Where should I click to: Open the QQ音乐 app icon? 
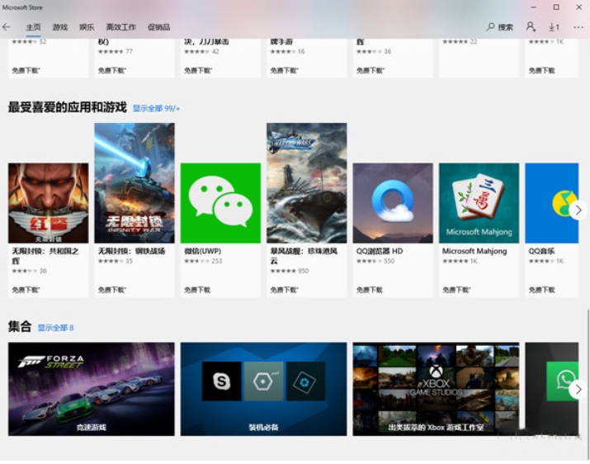(552, 203)
